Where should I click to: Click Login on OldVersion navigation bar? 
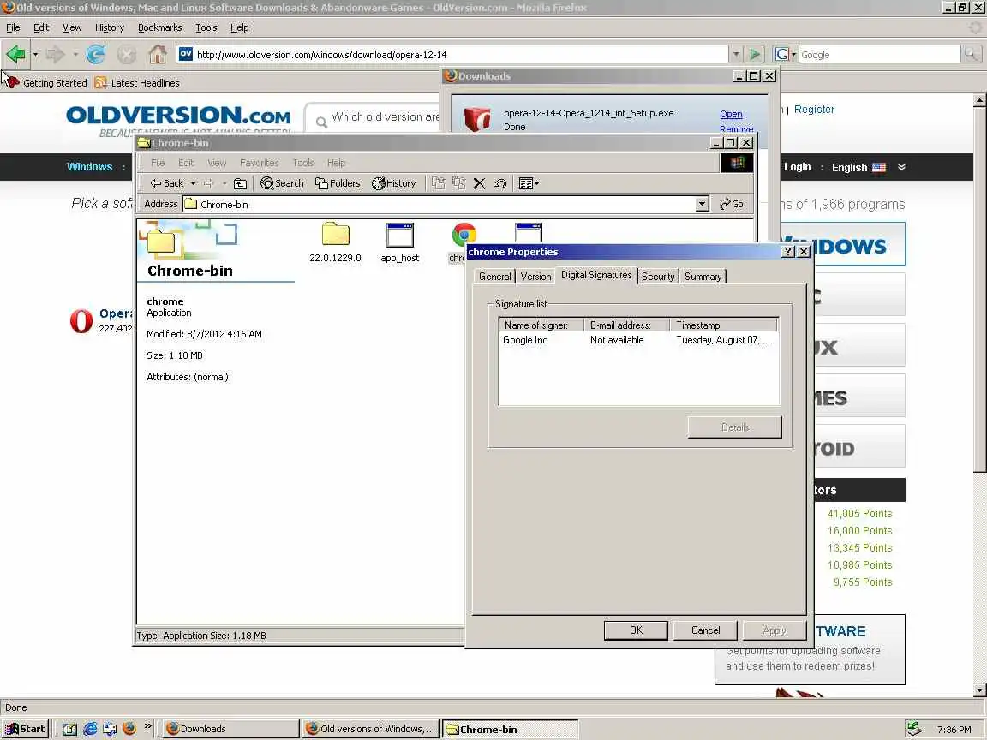click(797, 167)
